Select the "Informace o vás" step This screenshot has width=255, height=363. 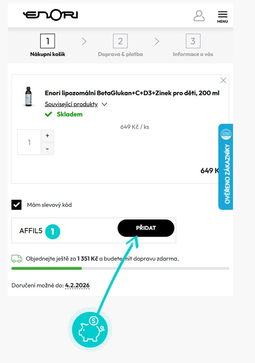pyautogui.click(x=193, y=41)
